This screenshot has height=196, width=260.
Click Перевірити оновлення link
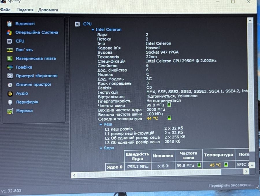click(x=231, y=185)
